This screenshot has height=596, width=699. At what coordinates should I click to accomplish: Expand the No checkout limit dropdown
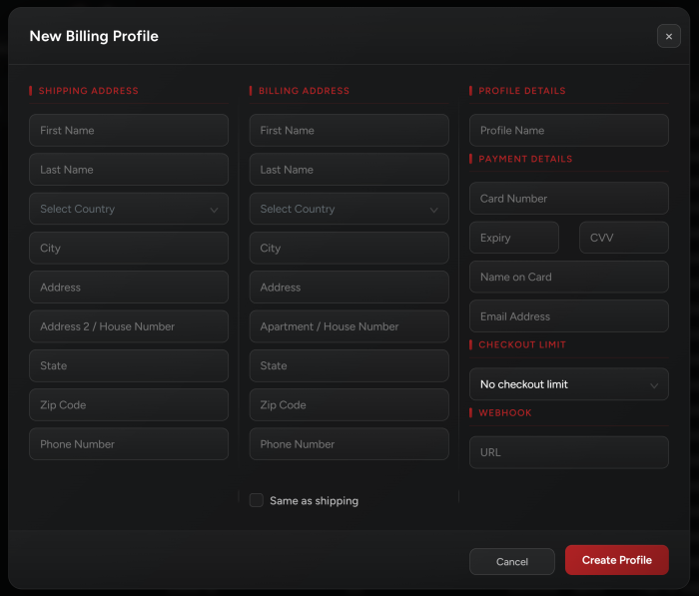pyautogui.click(x=568, y=384)
